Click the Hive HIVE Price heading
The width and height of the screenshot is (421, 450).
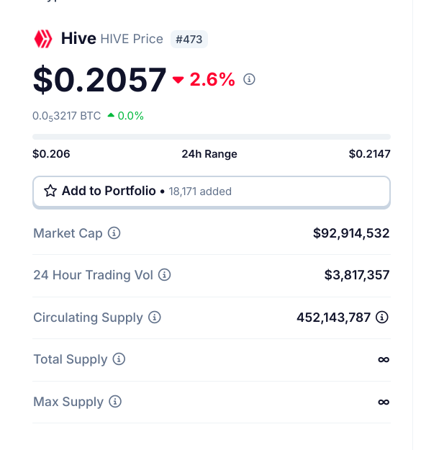point(112,39)
